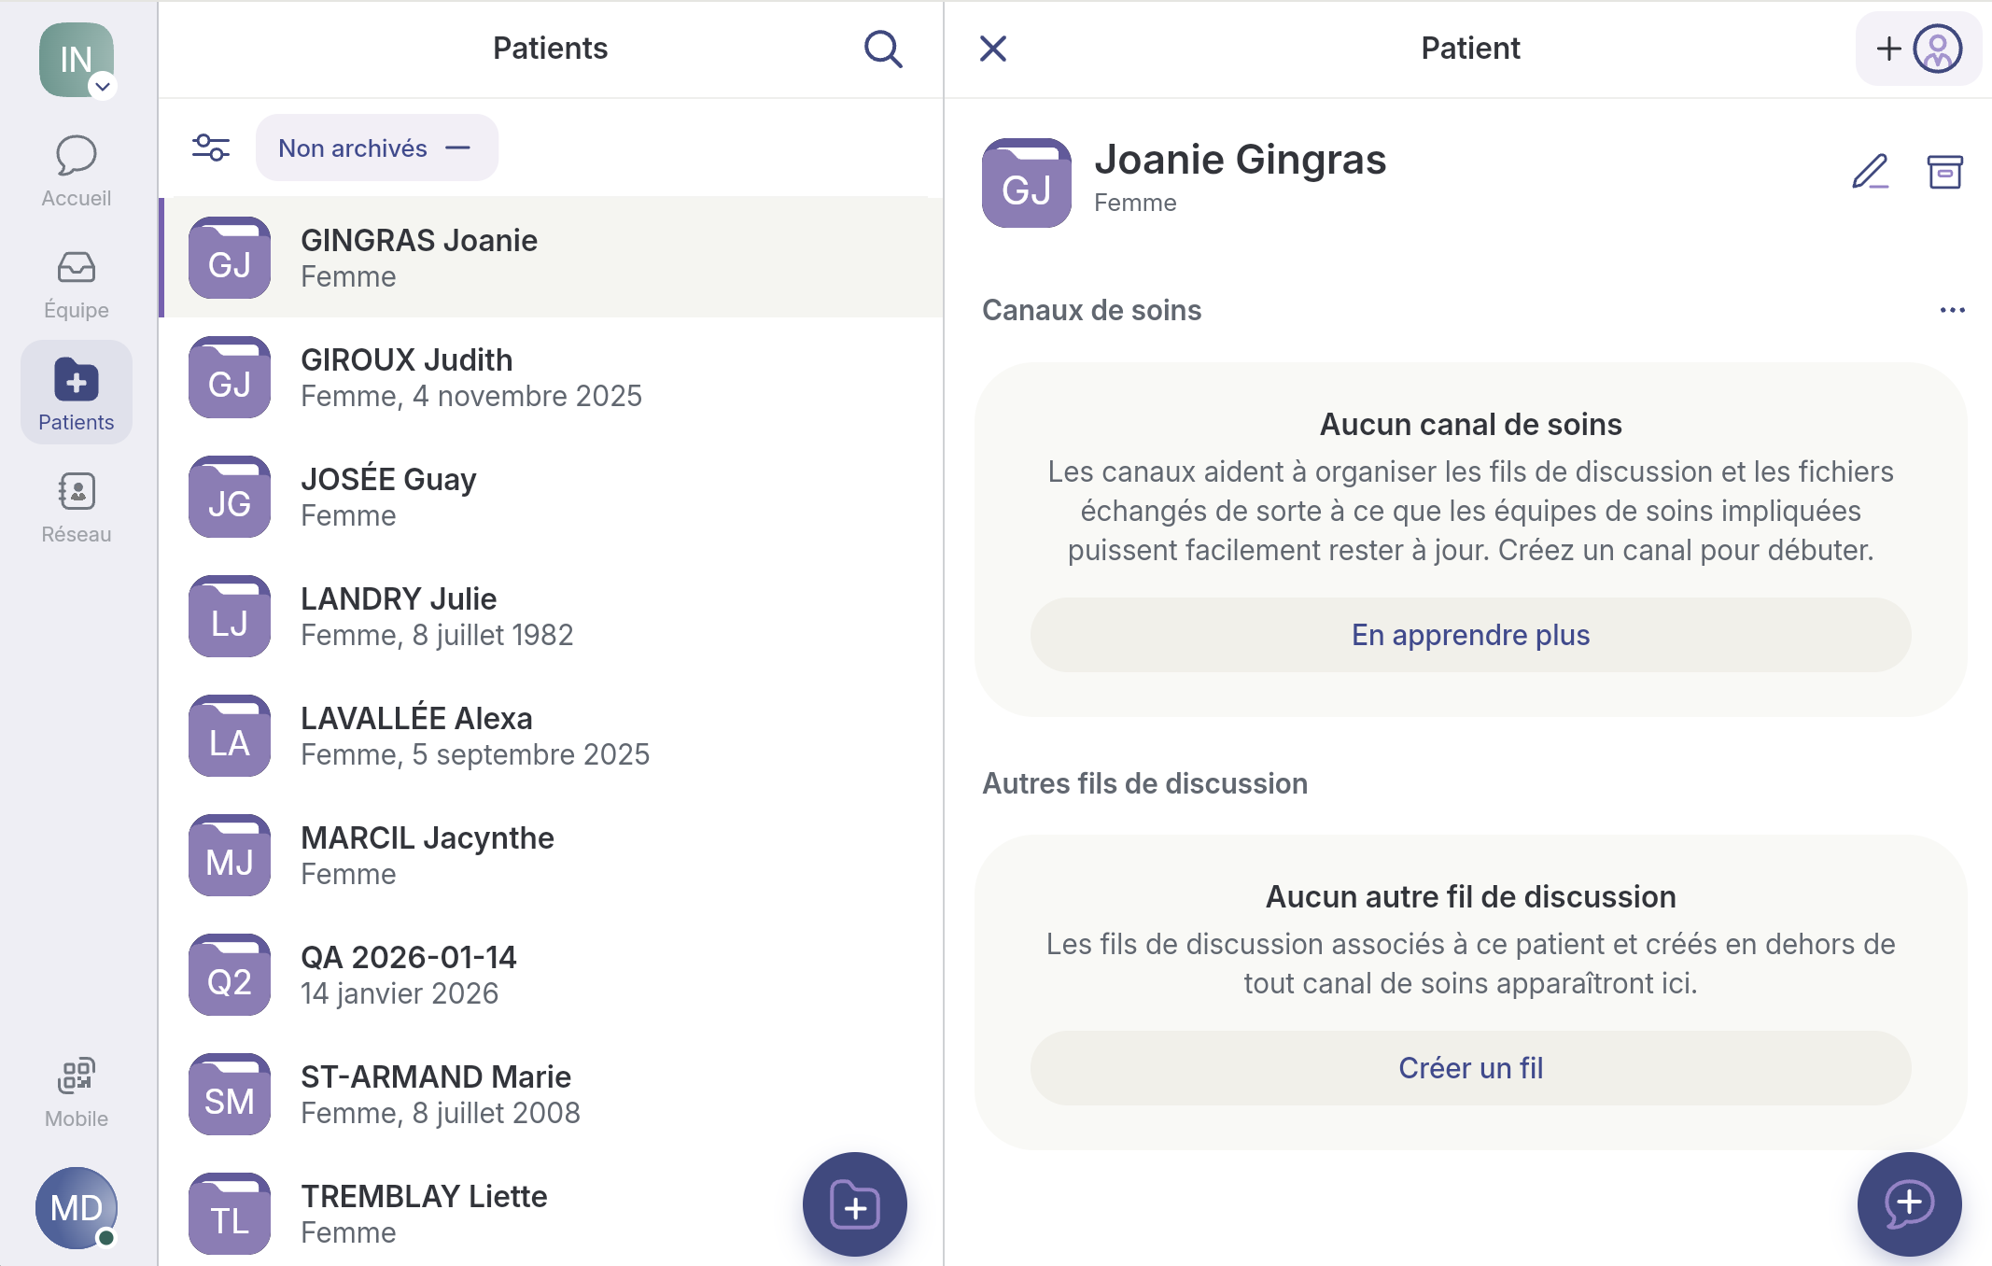Viewport: 1992px width, 1266px height.
Task: Open the MD user profile avatar
Action: (77, 1208)
